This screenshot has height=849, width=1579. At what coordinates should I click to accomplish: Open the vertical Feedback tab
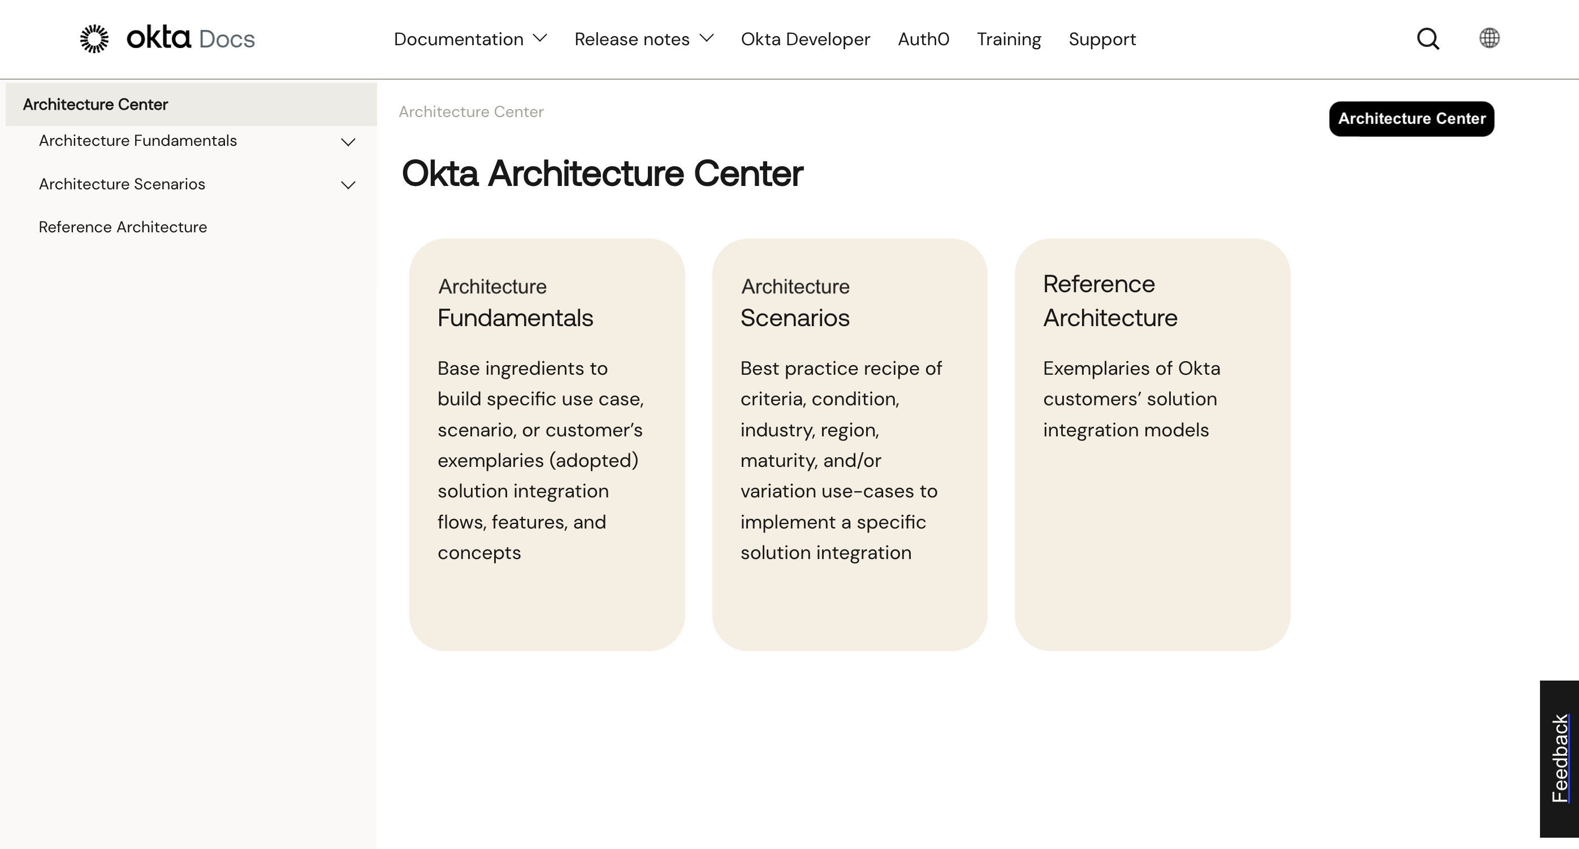coord(1559,758)
